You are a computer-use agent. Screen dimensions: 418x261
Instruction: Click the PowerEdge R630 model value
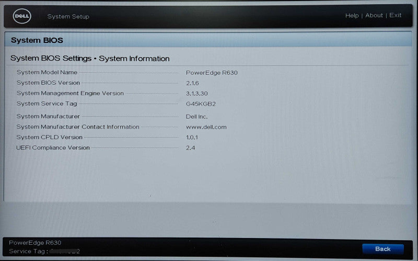(212, 73)
